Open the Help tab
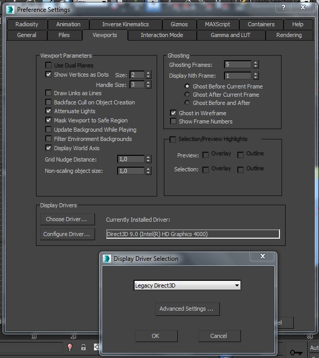Screen dimensions: 319x358 click(x=298, y=24)
